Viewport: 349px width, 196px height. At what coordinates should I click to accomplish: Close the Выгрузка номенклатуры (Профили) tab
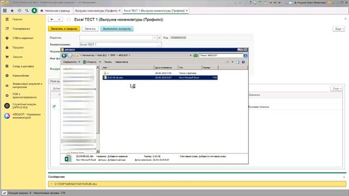click(119, 11)
